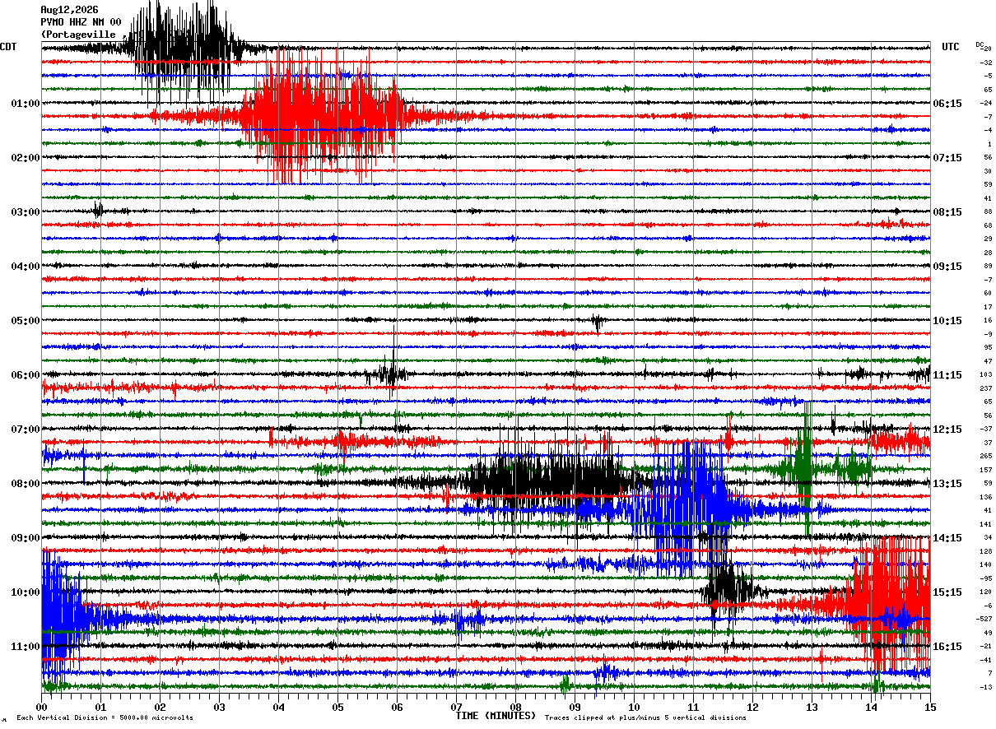This screenshot has width=996, height=729.
Task: Click the 'Each Vertical Division = 5000.00 microvolts' note
Action: pyautogui.click(x=105, y=718)
